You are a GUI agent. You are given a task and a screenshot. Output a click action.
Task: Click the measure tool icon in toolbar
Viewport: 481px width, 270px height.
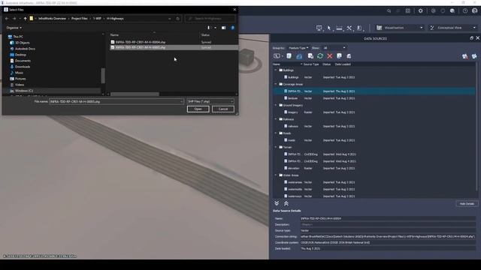339,28
